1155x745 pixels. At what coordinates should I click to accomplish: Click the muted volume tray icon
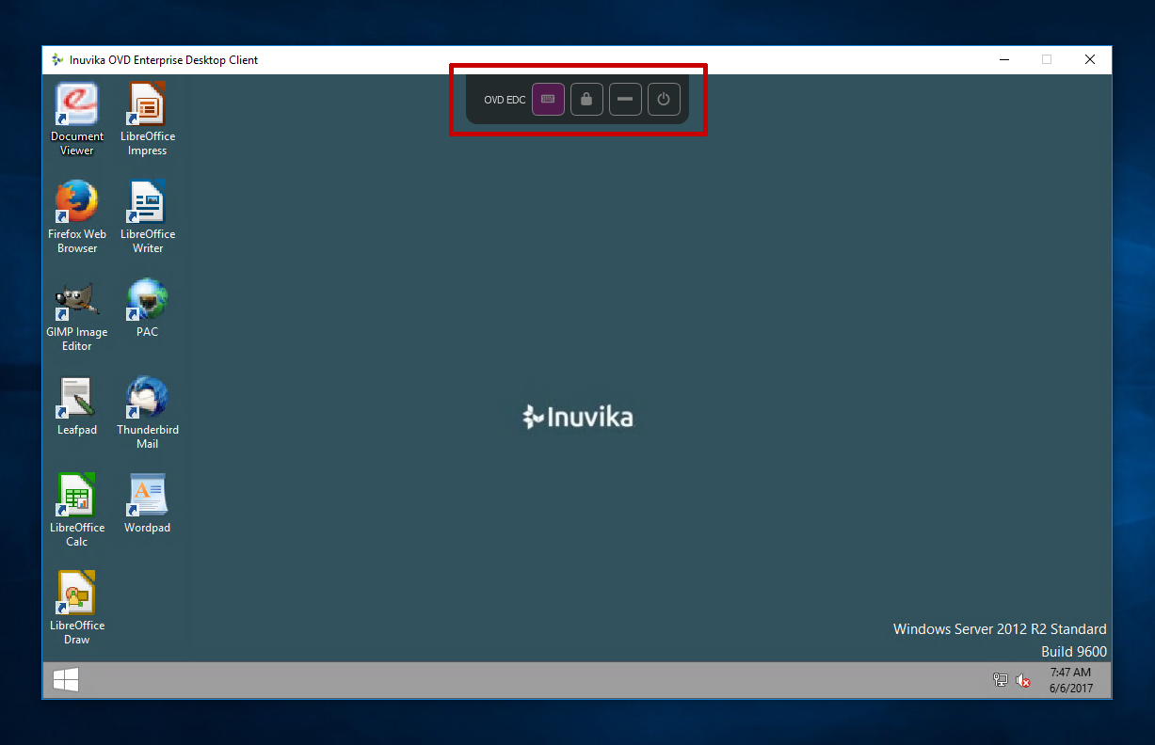[x=1023, y=680]
